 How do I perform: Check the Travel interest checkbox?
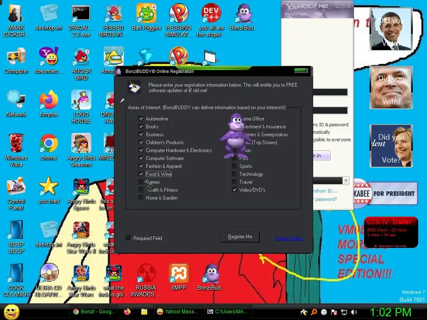[x=234, y=182]
